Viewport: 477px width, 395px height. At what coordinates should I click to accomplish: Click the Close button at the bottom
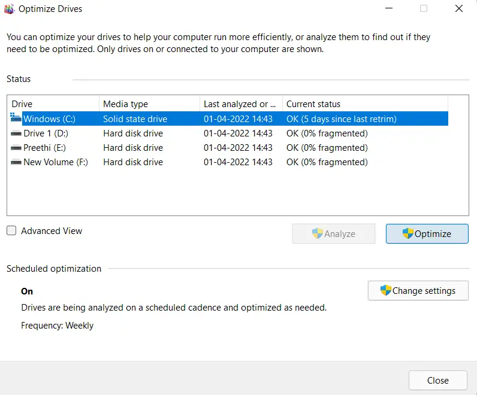click(438, 381)
